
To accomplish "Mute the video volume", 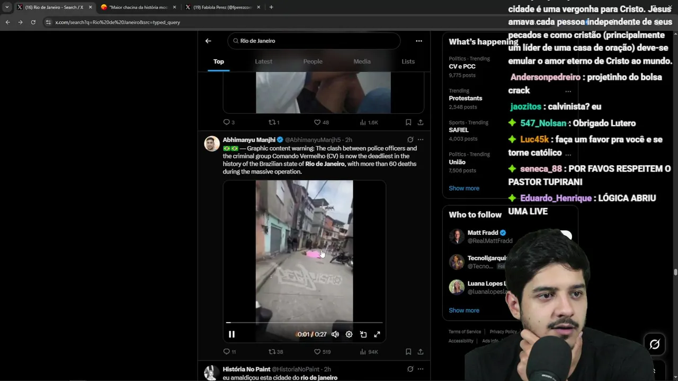I will [335, 334].
